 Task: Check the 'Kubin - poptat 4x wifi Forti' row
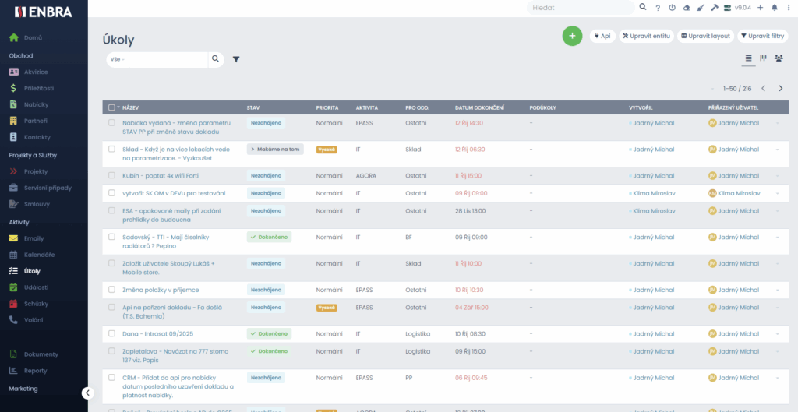pyautogui.click(x=112, y=176)
